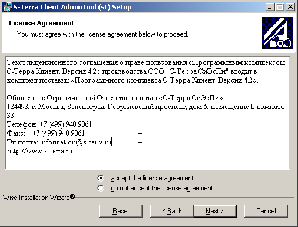Click the Next button
The height and width of the screenshot is (227, 298).
215,211
